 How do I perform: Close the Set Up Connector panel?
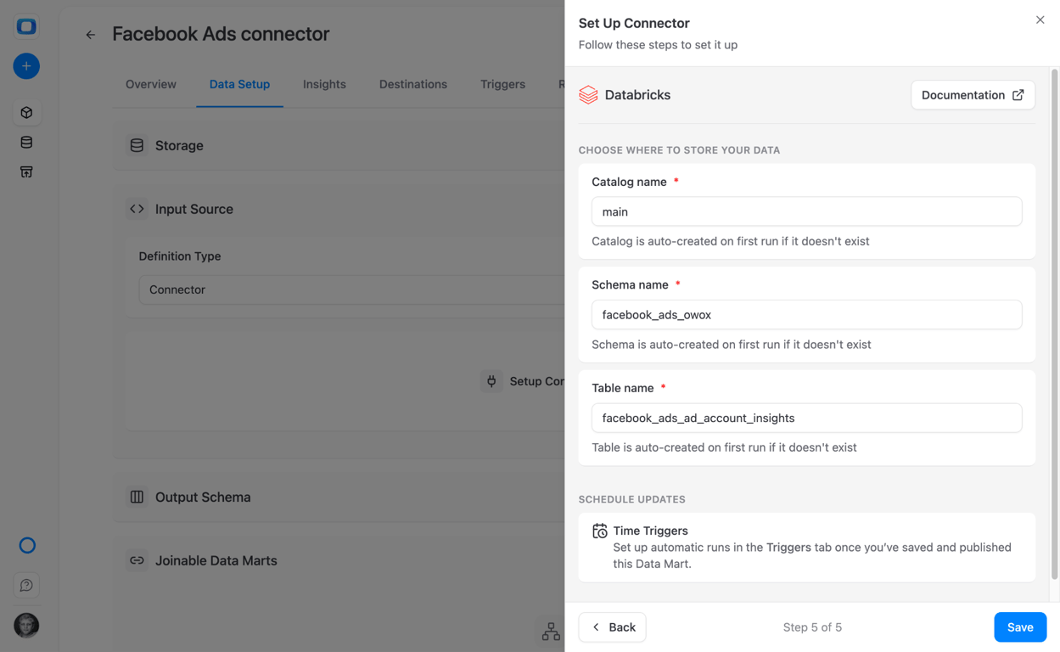1040,20
